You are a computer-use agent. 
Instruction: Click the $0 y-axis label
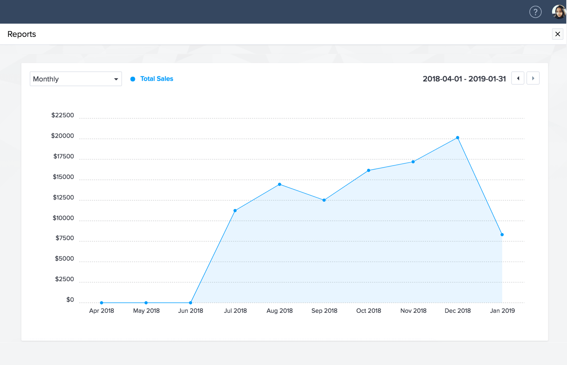70,299
